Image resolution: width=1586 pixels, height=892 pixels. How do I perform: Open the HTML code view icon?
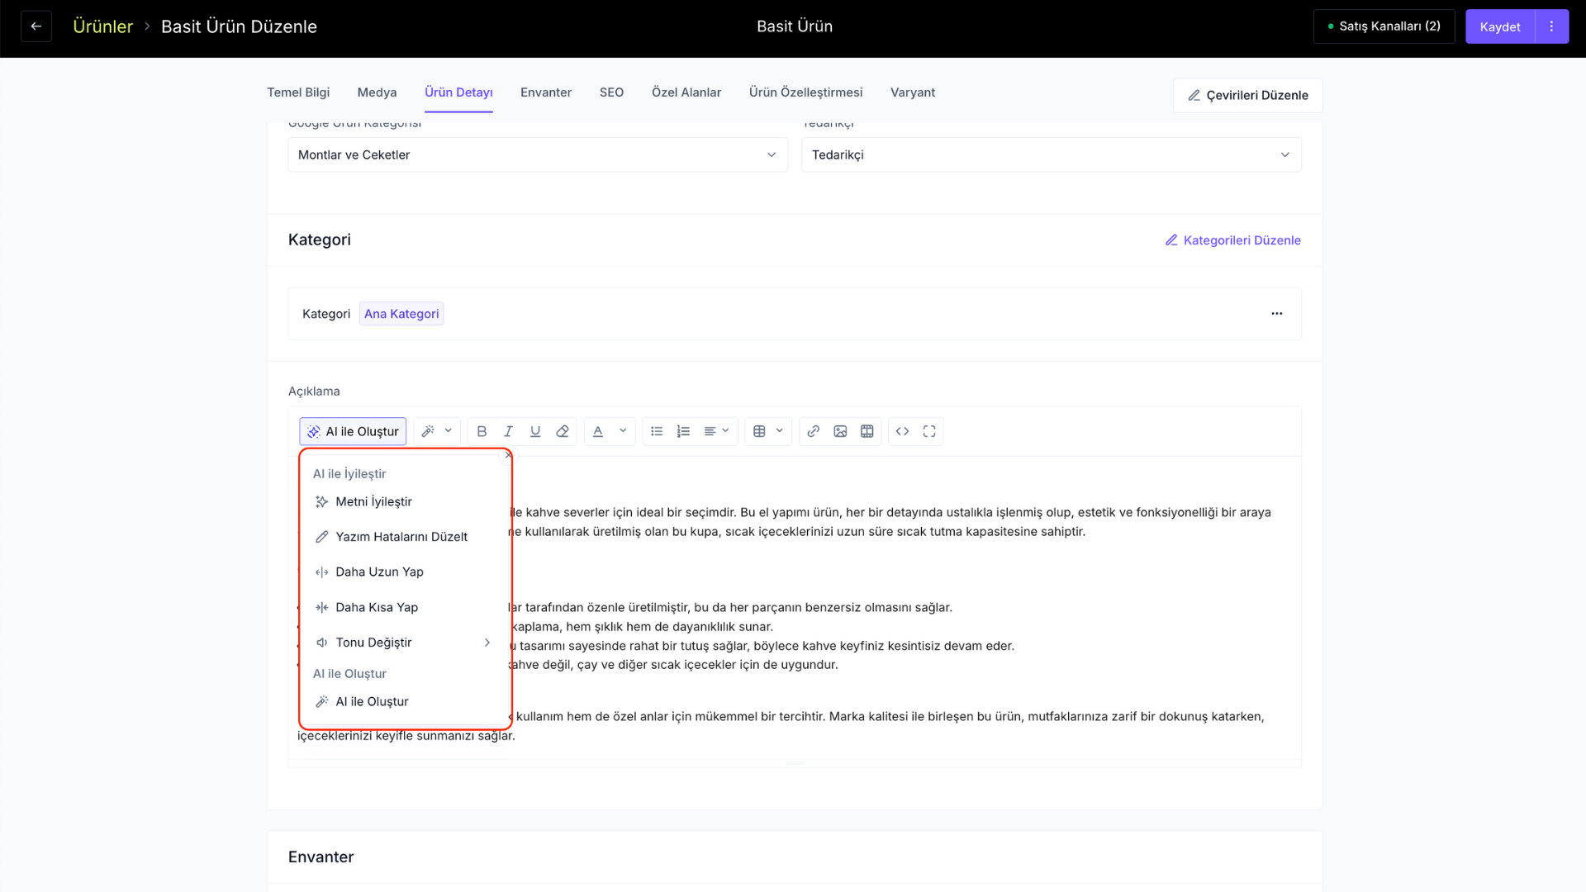point(902,431)
